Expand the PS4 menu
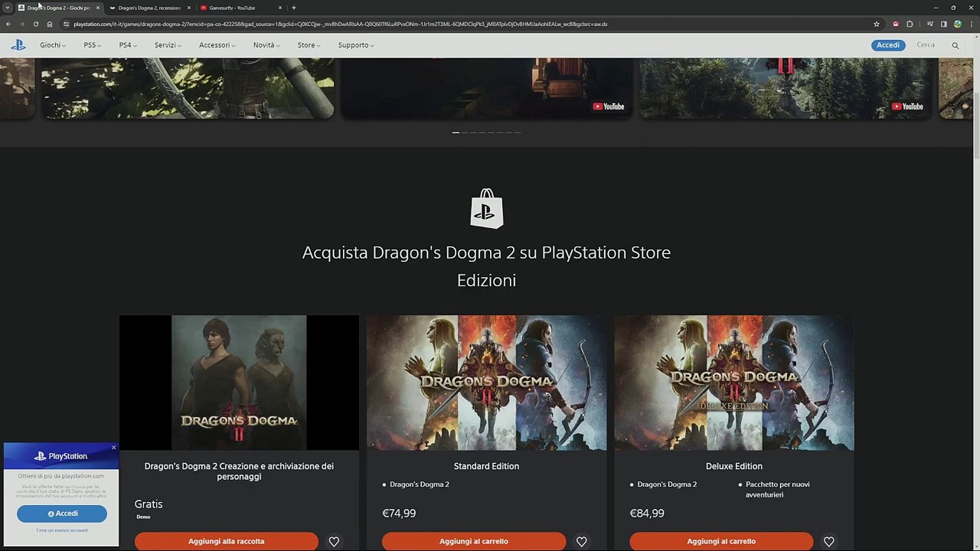 point(127,45)
